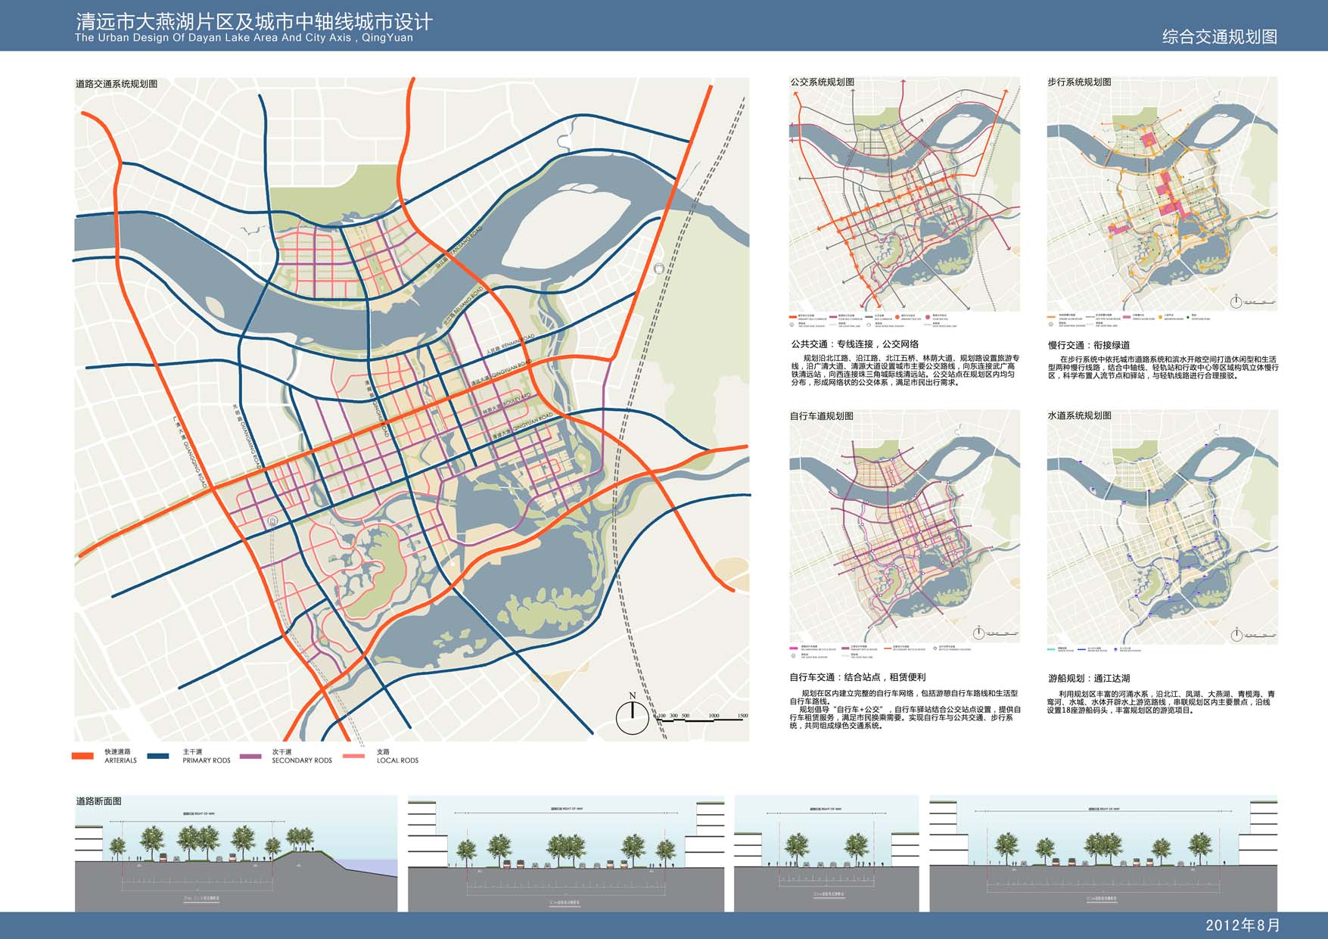Select the 水道系统规划图 waterway map
The height and width of the screenshot is (939, 1328).
click(1162, 527)
